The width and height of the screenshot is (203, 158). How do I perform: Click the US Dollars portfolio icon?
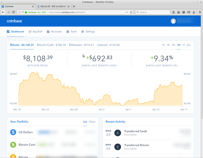(13, 132)
